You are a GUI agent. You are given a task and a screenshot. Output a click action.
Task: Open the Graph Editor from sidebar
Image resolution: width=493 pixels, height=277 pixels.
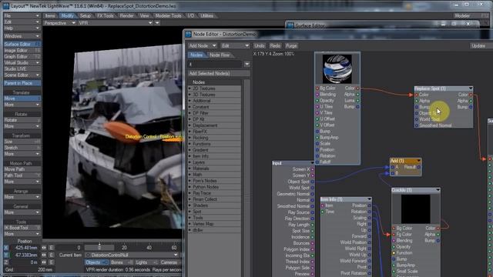point(22,56)
